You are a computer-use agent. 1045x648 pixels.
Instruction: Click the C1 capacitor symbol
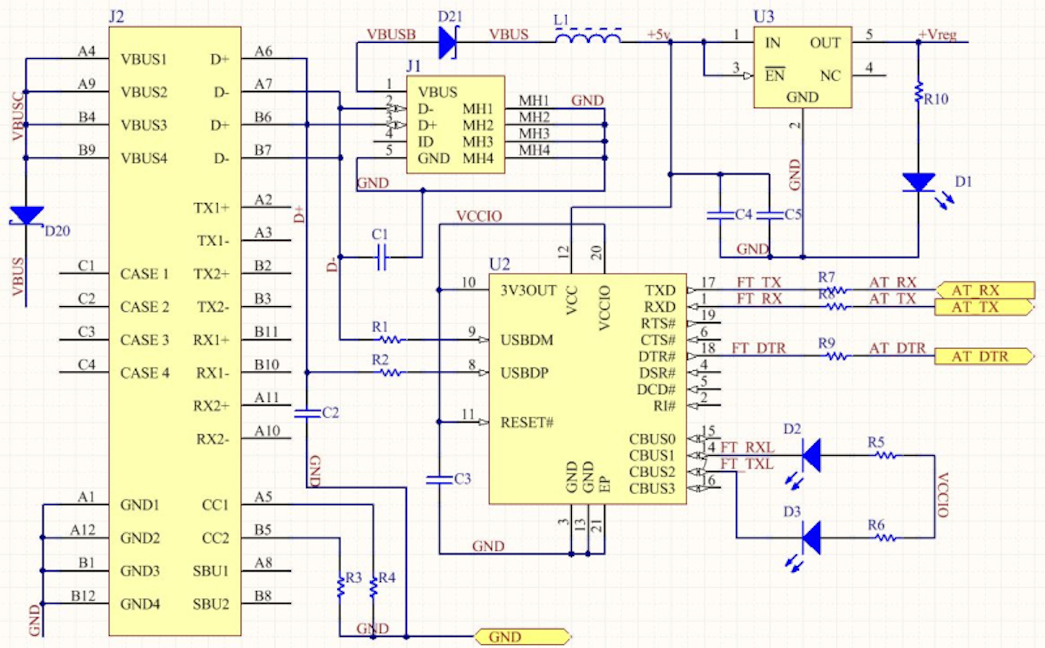[x=381, y=257]
